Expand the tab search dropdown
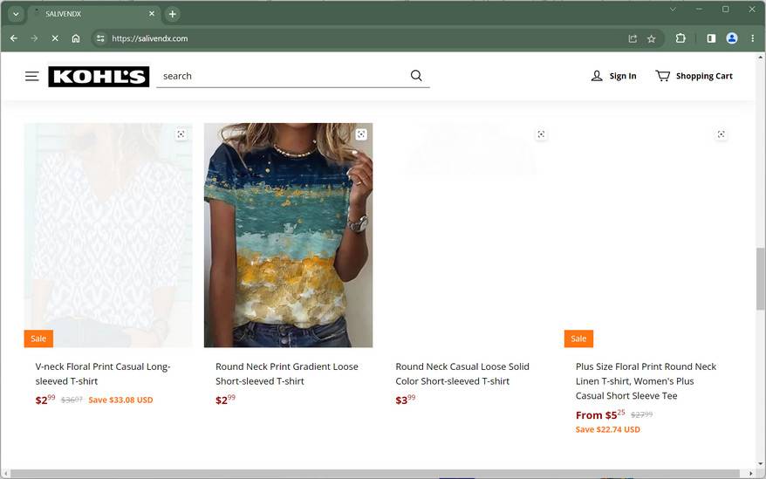Viewport: 766px width, 479px height. click(x=16, y=14)
